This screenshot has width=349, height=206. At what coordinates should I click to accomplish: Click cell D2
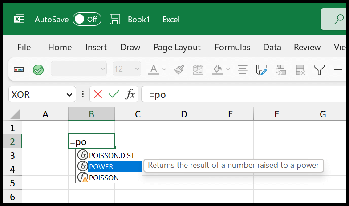(x=184, y=141)
